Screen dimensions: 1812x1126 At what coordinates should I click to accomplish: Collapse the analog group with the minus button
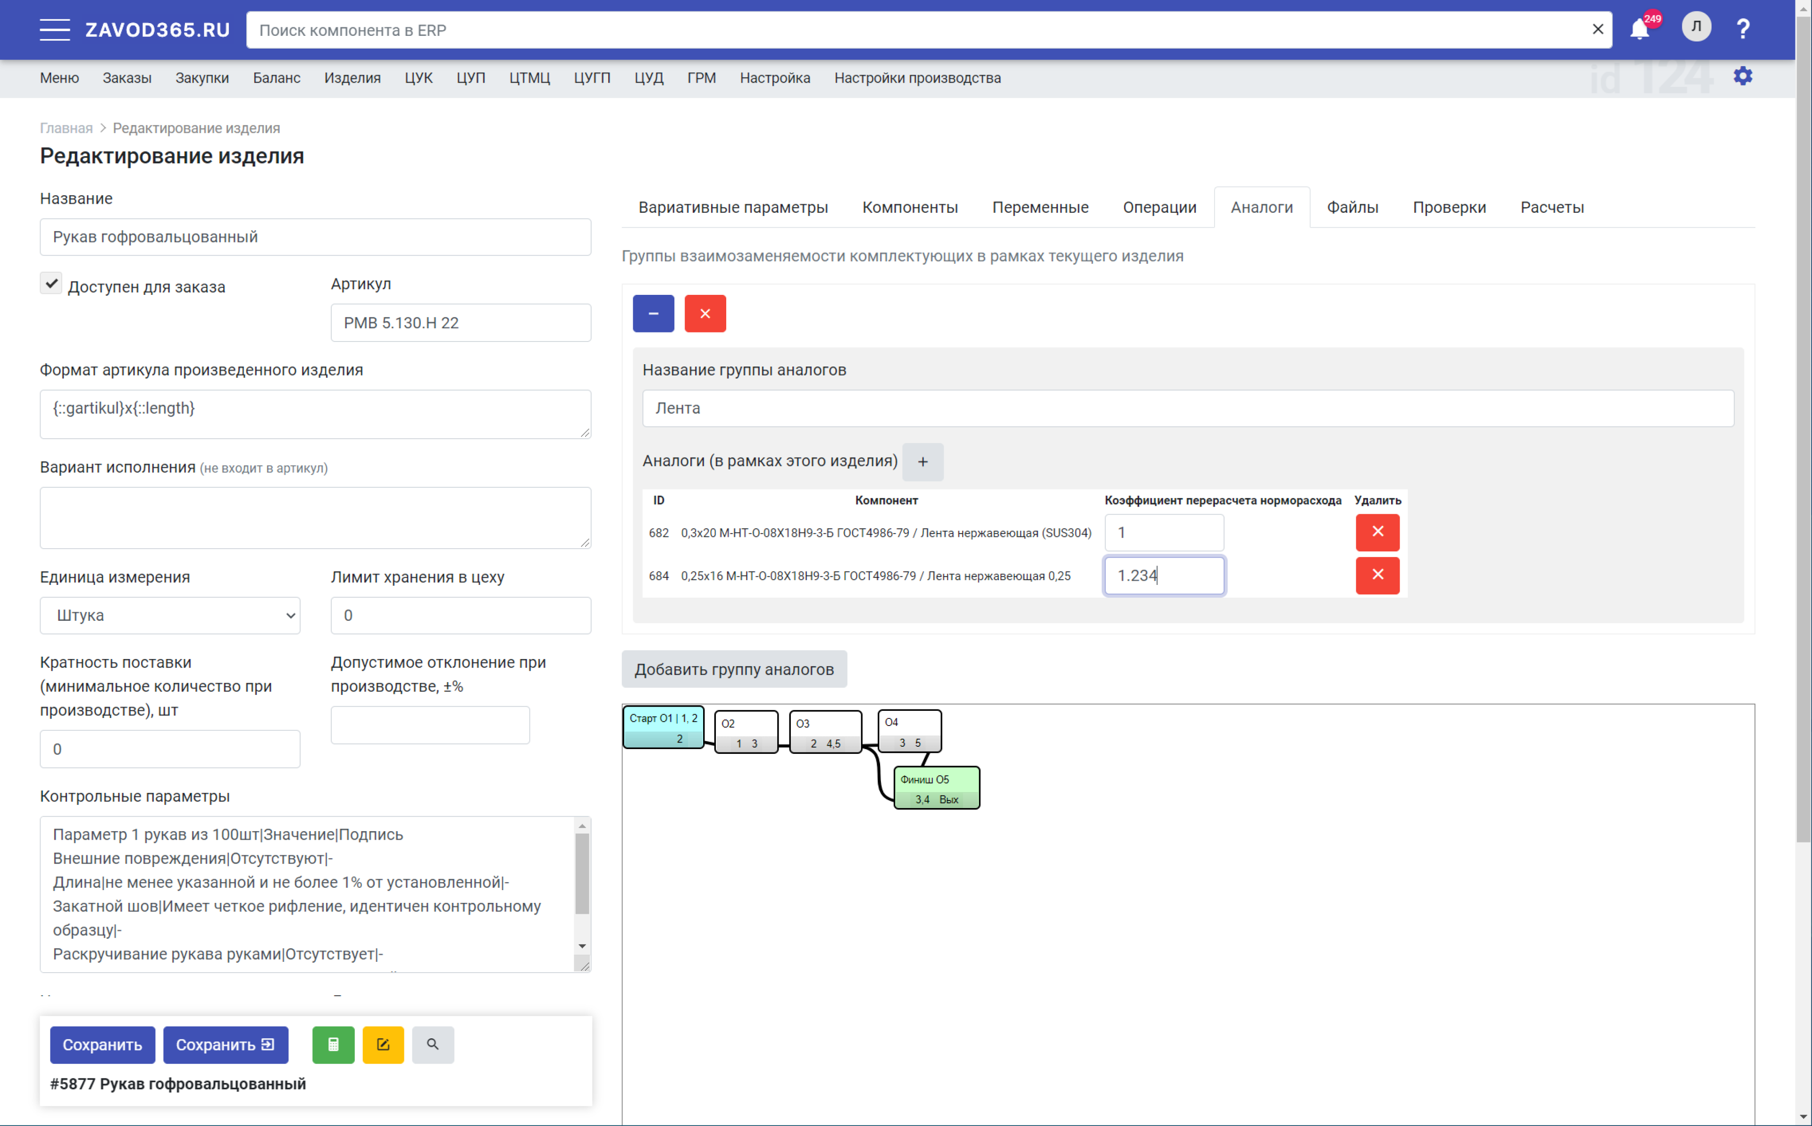pyautogui.click(x=653, y=314)
